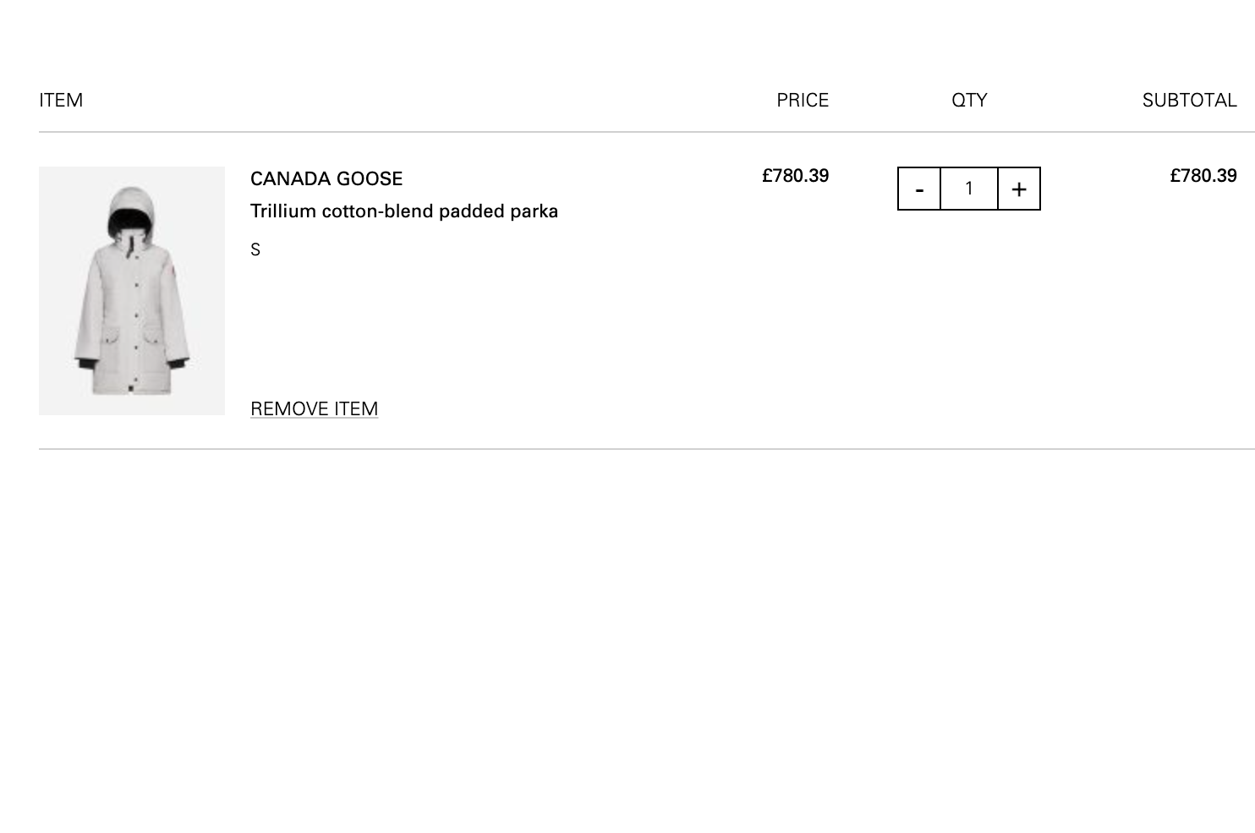Decrease parka quantity with minus button

coord(919,189)
